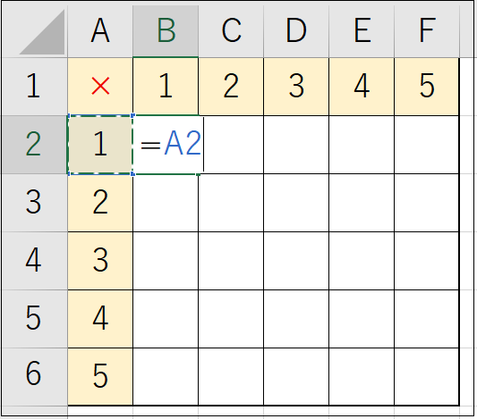This screenshot has height=419, width=477.
Task: Select column A header
Action: click(x=100, y=31)
